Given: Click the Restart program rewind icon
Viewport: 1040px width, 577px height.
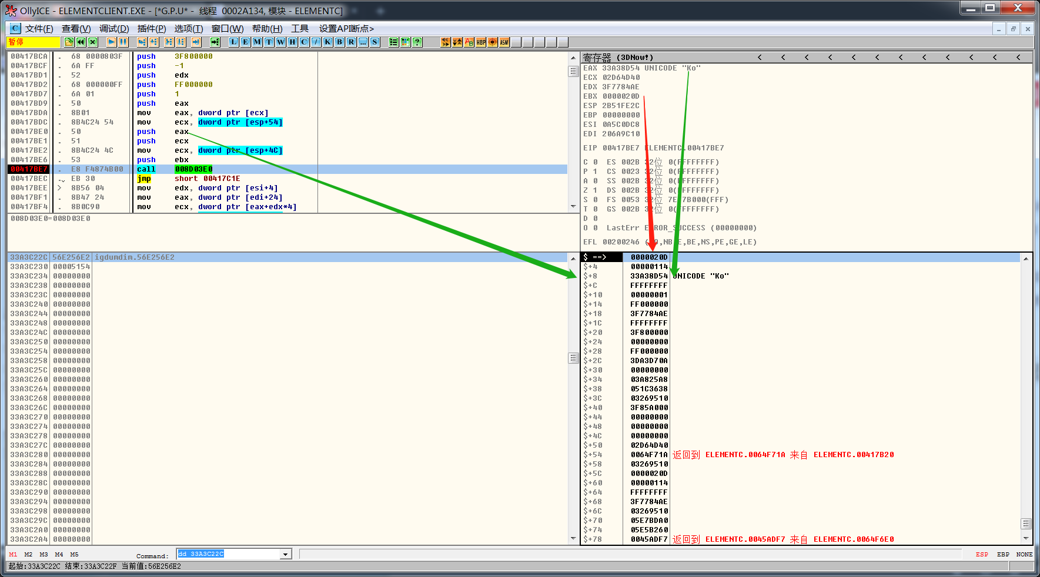Looking at the screenshot, I should pos(81,42).
